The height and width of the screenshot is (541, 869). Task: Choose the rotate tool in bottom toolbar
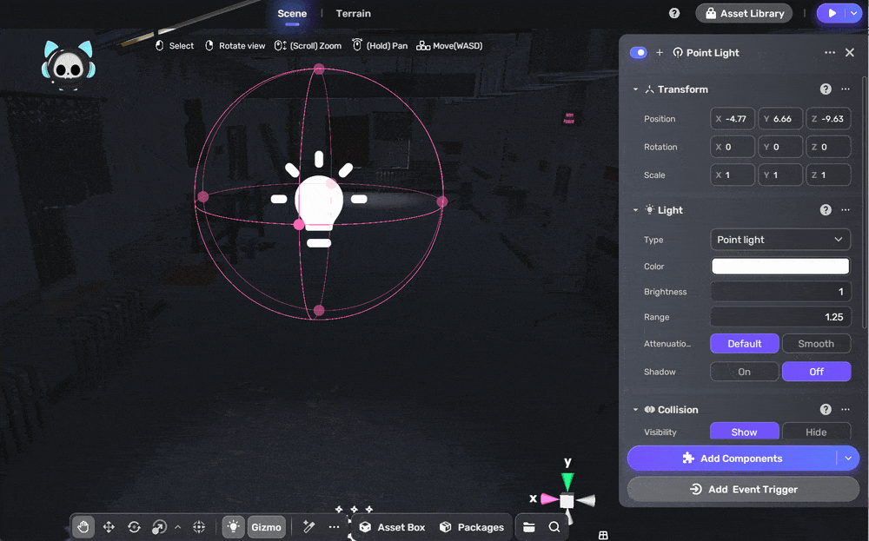[134, 526]
